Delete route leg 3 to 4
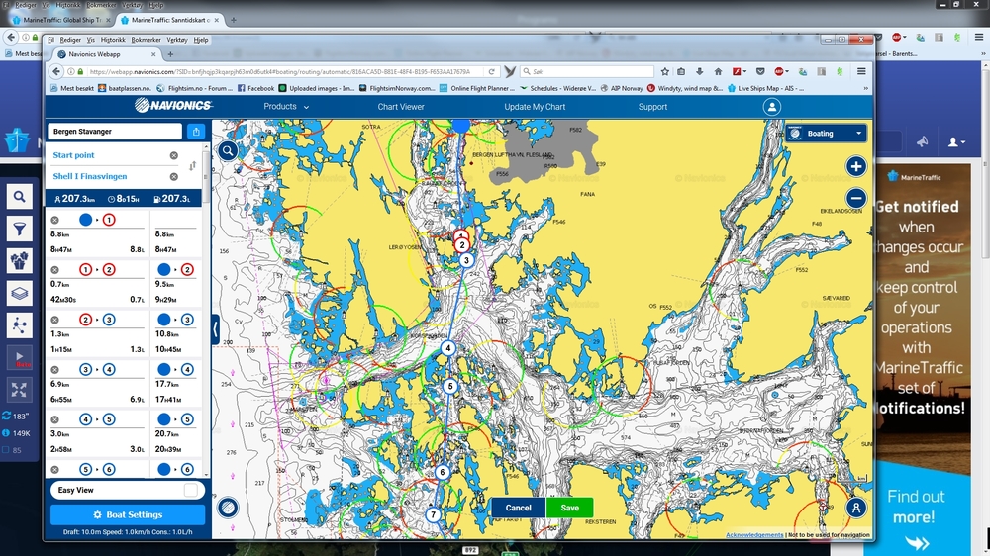Viewport: 990px width, 556px height. pos(54,370)
